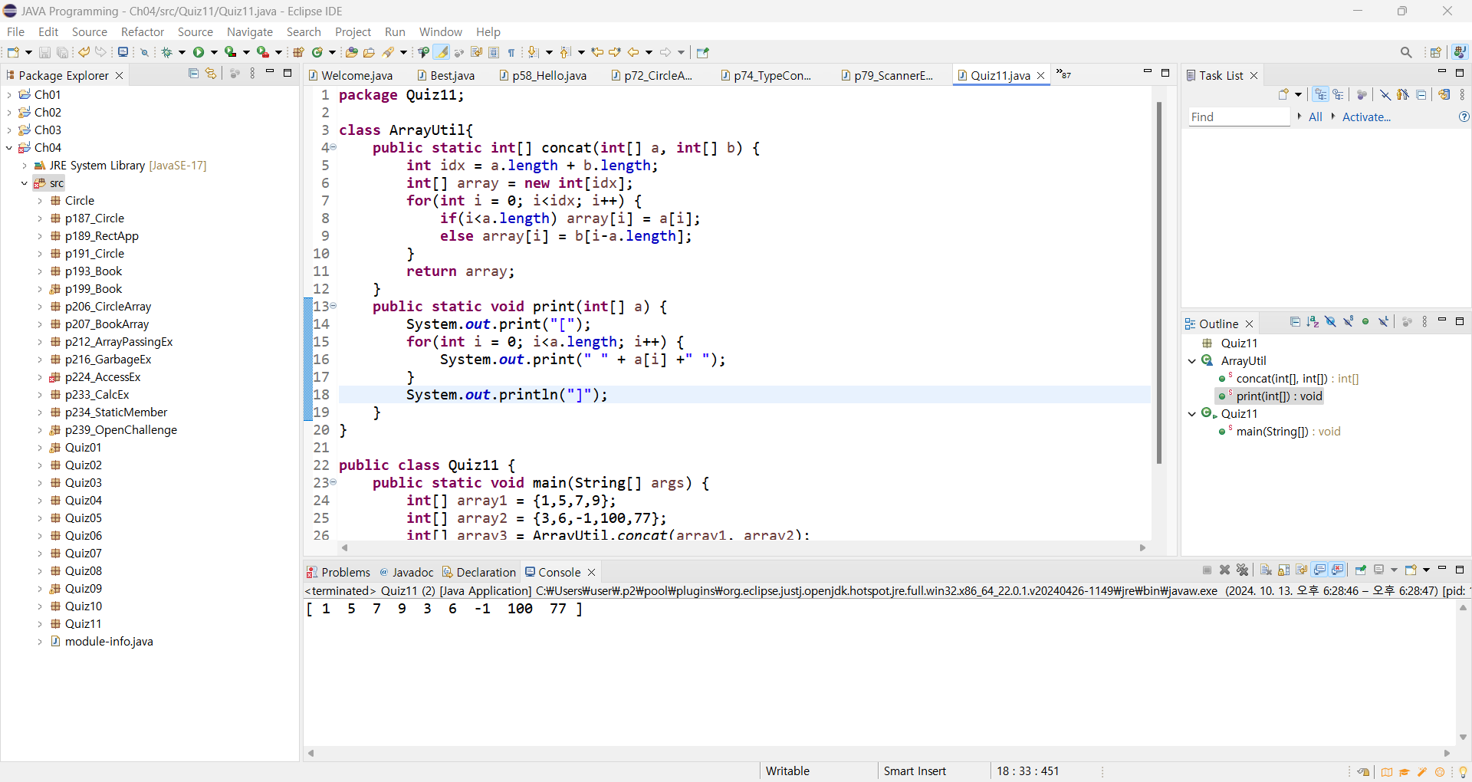Run the program with green Run button
Image resolution: width=1472 pixels, height=782 pixels.
[x=199, y=52]
